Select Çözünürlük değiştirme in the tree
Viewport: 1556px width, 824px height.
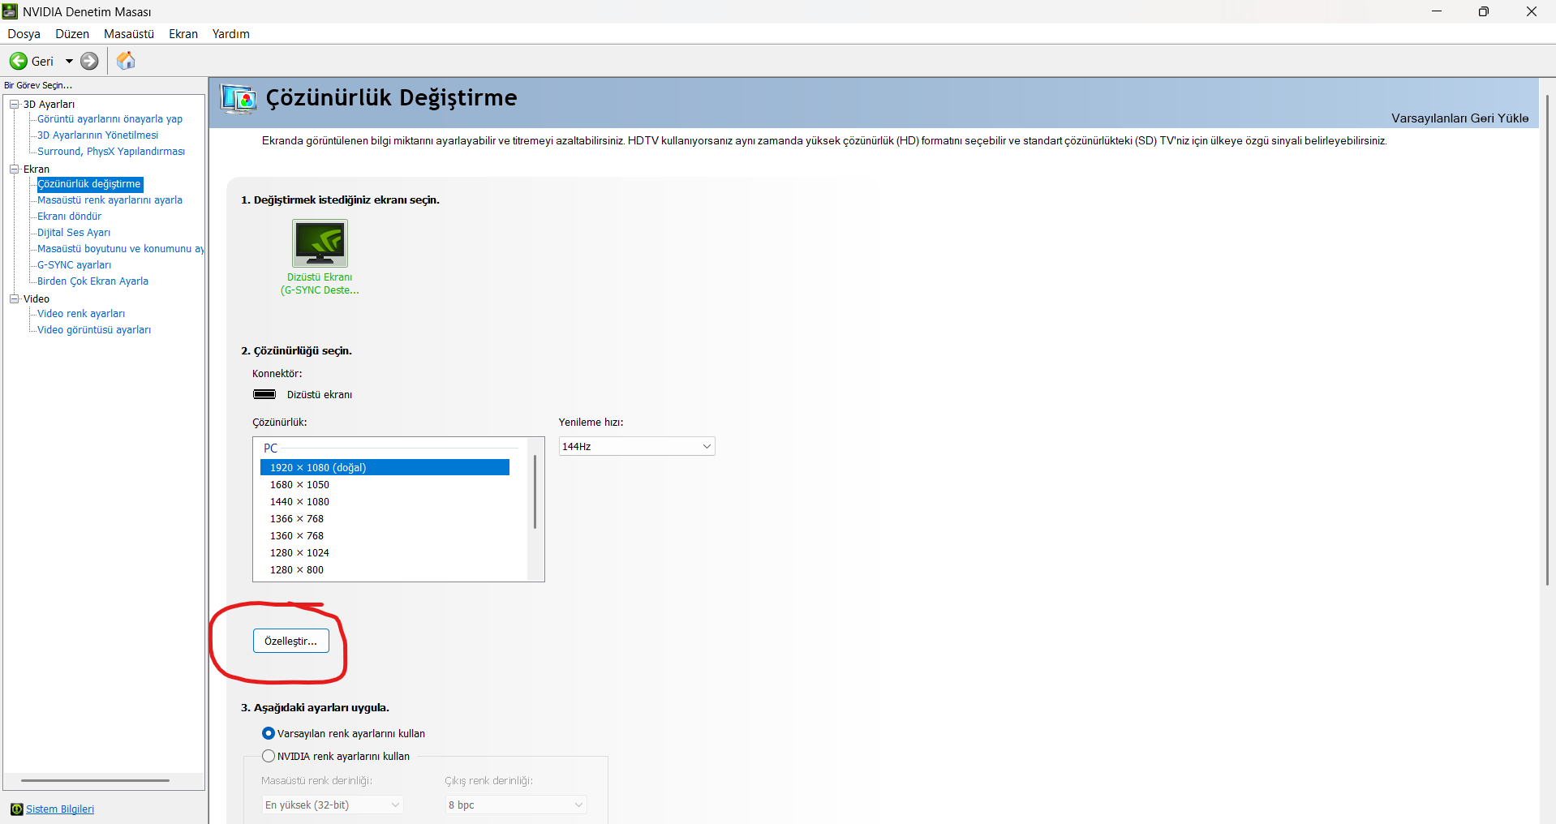89,184
